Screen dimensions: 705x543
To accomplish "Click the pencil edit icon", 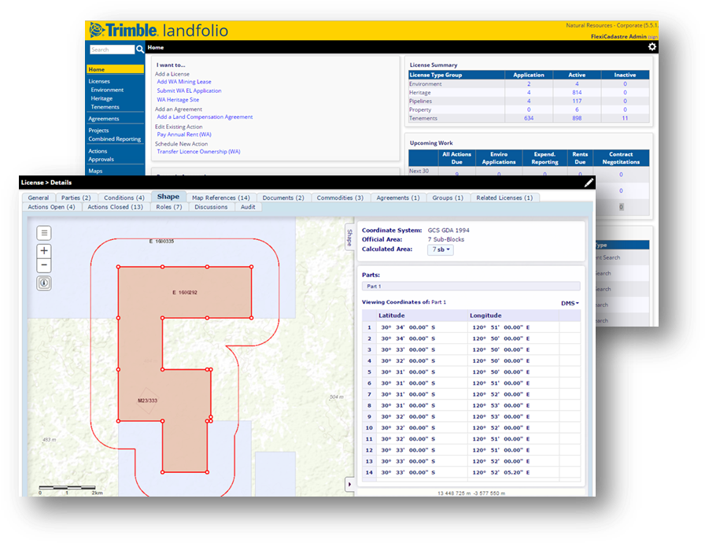I will pyautogui.click(x=589, y=183).
